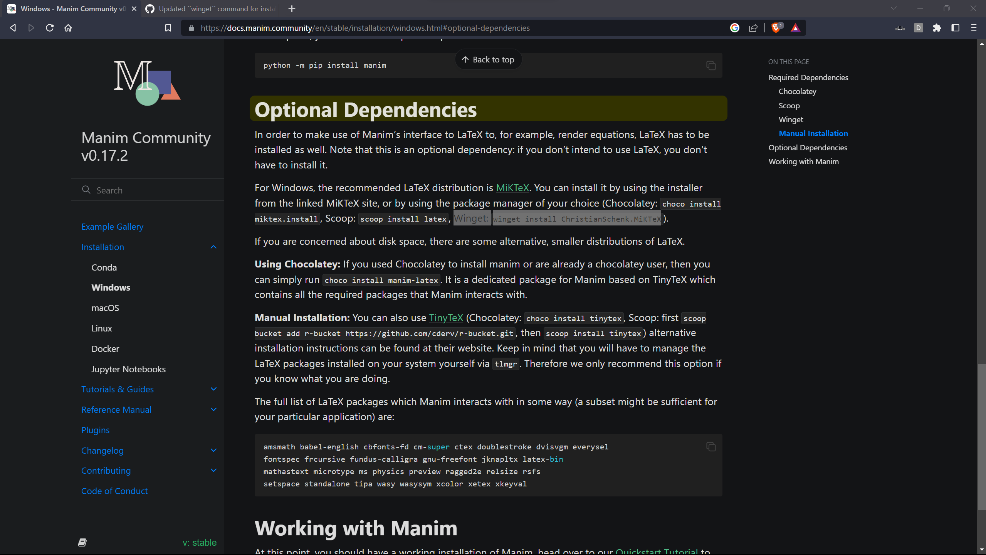Open the browser hamburger menu
Viewport: 986px width, 555px height.
pyautogui.click(x=974, y=28)
